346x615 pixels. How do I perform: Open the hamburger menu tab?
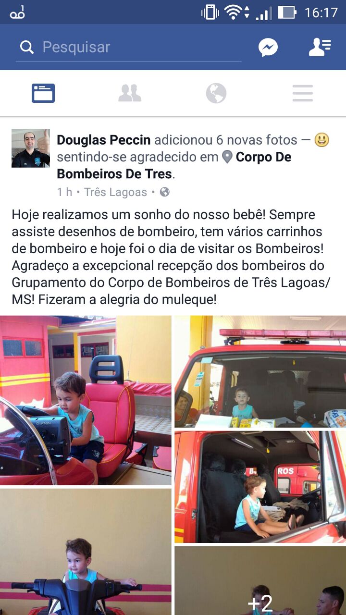(303, 93)
